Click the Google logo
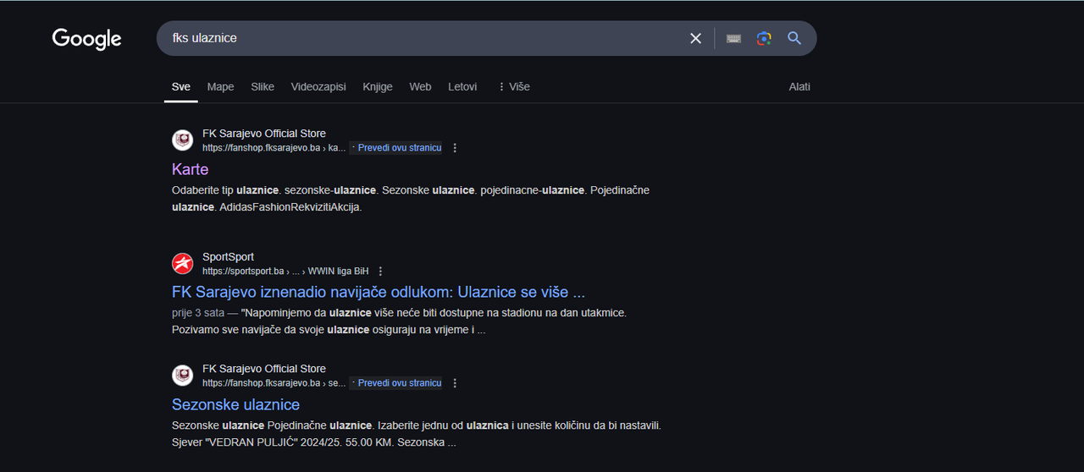This screenshot has width=1084, height=472. 86,39
